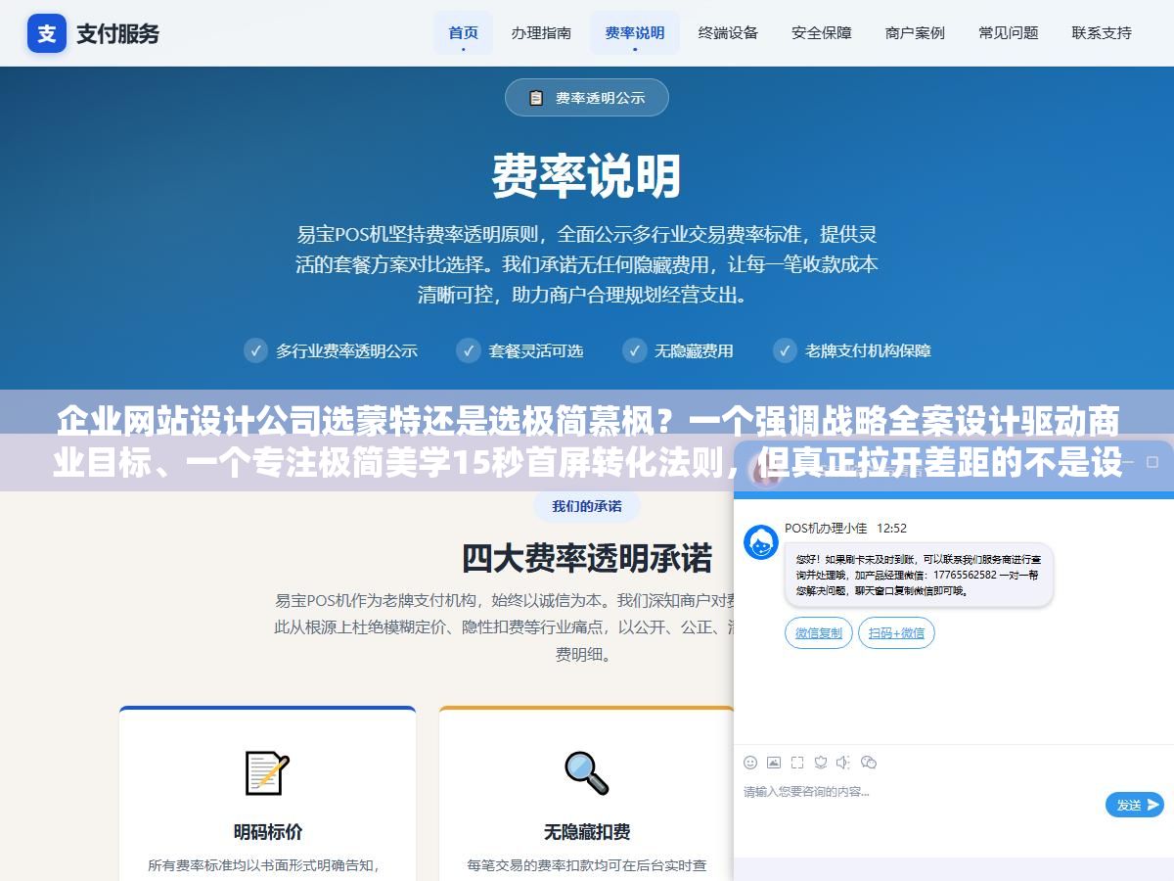Select 费率说明 in navigation
1174x881 pixels.
tap(635, 32)
